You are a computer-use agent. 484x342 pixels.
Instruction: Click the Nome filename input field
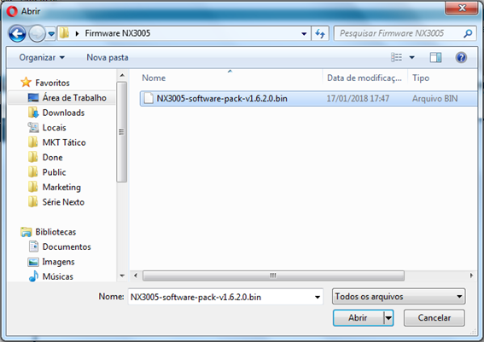(x=225, y=297)
